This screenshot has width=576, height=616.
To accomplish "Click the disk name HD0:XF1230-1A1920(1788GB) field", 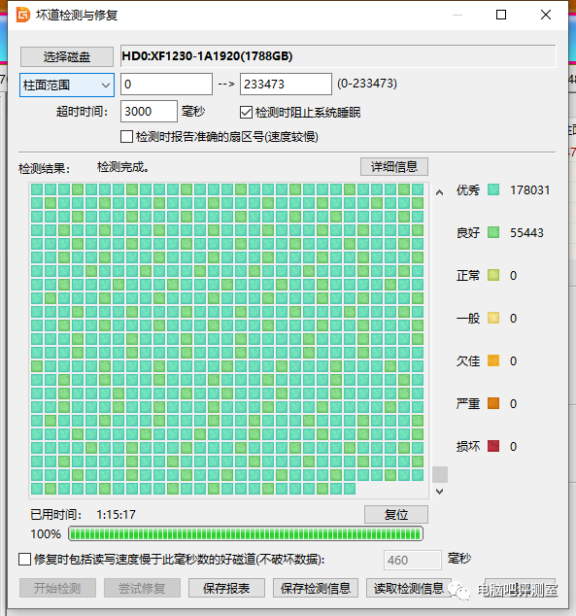I will pyautogui.click(x=338, y=56).
